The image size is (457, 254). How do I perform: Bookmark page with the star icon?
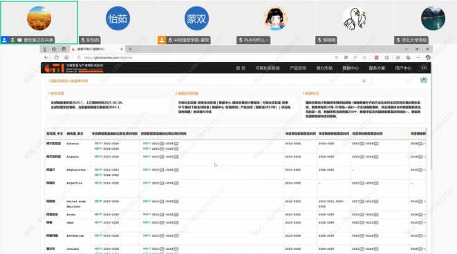(364, 57)
